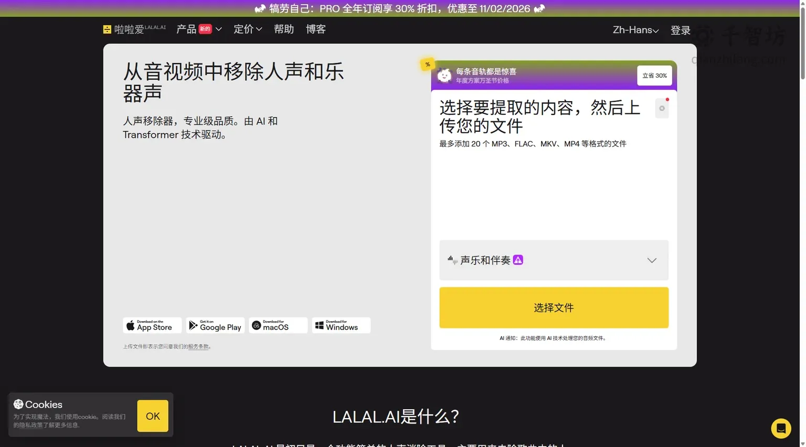Image resolution: width=806 pixels, height=447 pixels.
Task: Click the 人声移除器，专业级品质 description text
Action: click(x=200, y=127)
